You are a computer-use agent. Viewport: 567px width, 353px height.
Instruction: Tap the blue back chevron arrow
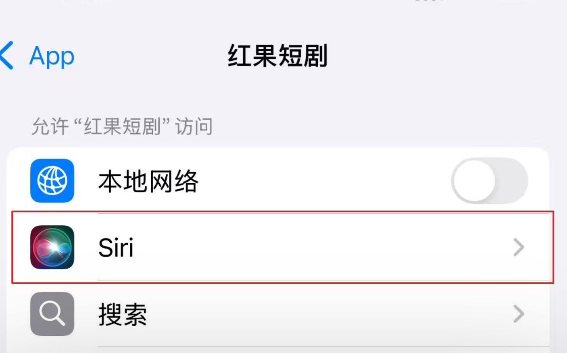click(x=7, y=56)
